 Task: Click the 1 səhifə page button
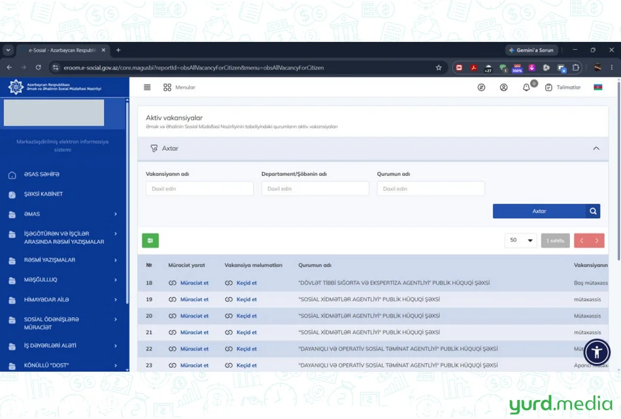tap(555, 241)
